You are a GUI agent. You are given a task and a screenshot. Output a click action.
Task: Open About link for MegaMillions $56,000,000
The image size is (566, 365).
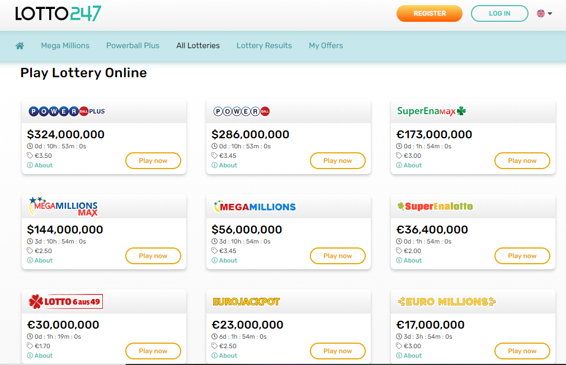click(224, 260)
